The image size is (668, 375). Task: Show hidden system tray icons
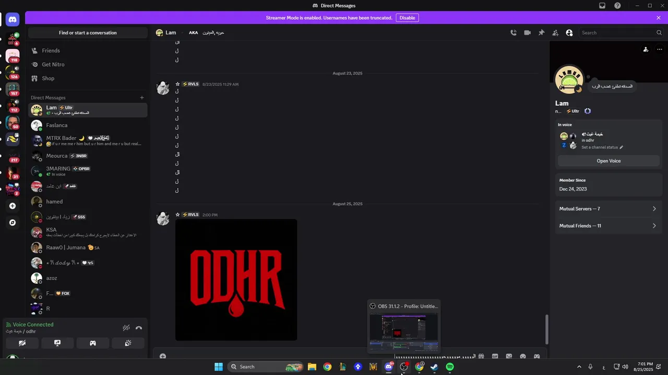click(579, 367)
